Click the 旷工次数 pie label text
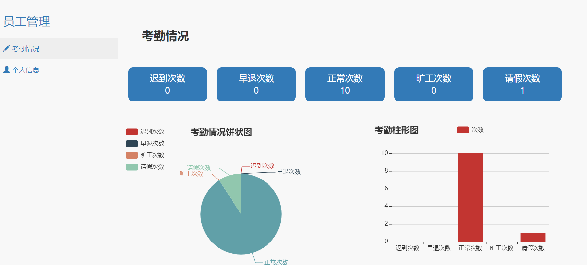 (x=192, y=174)
